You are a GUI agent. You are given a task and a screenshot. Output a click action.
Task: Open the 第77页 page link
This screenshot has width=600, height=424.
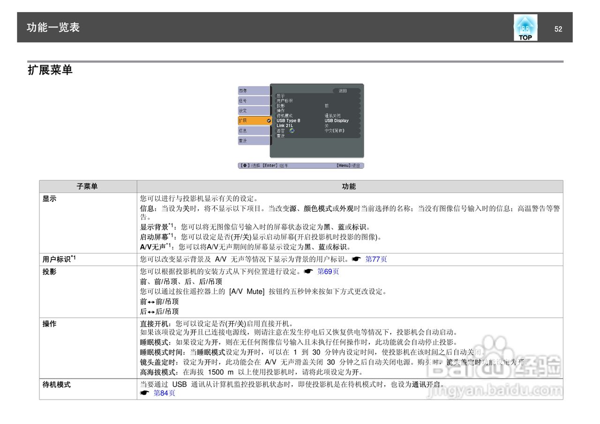pyautogui.click(x=376, y=259)
